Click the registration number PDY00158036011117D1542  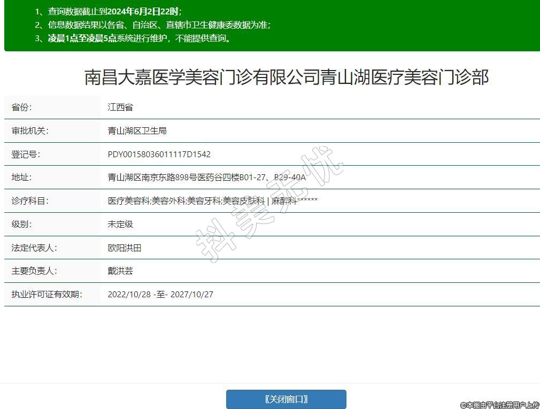point(159,154)
